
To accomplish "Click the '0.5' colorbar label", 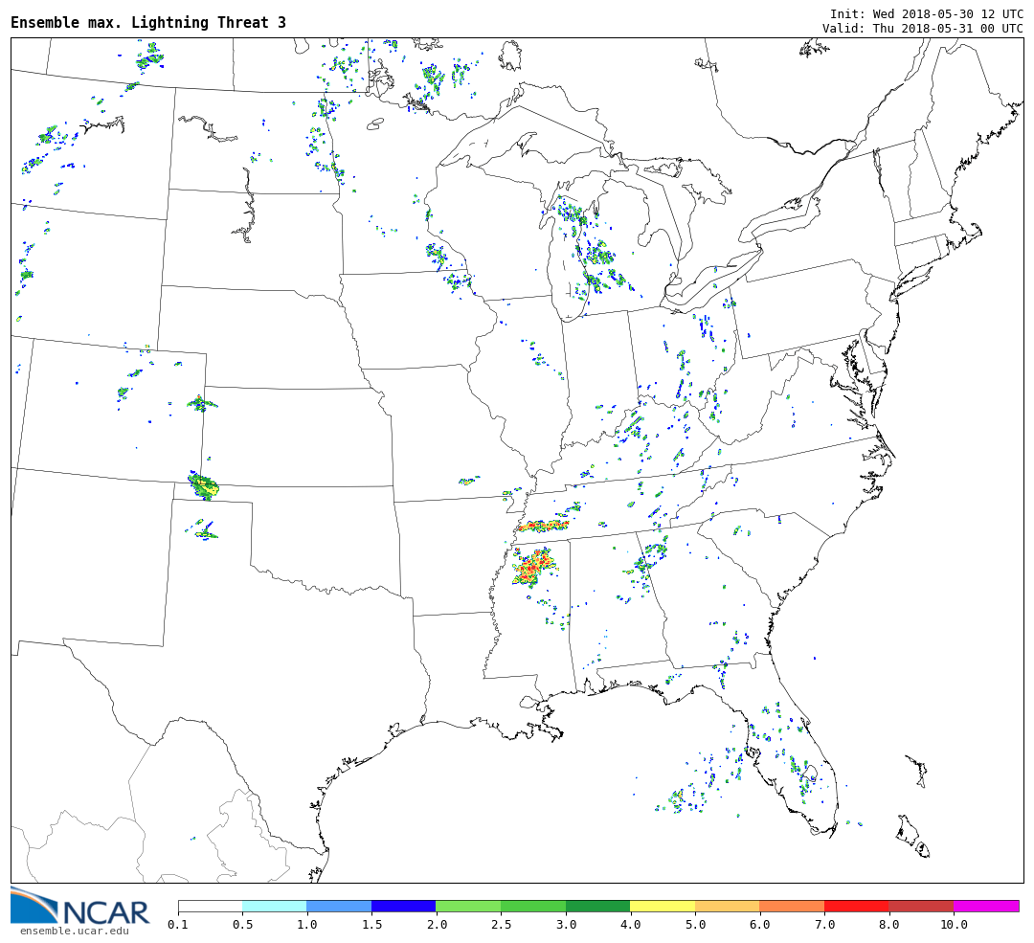I will coord(242,925).
